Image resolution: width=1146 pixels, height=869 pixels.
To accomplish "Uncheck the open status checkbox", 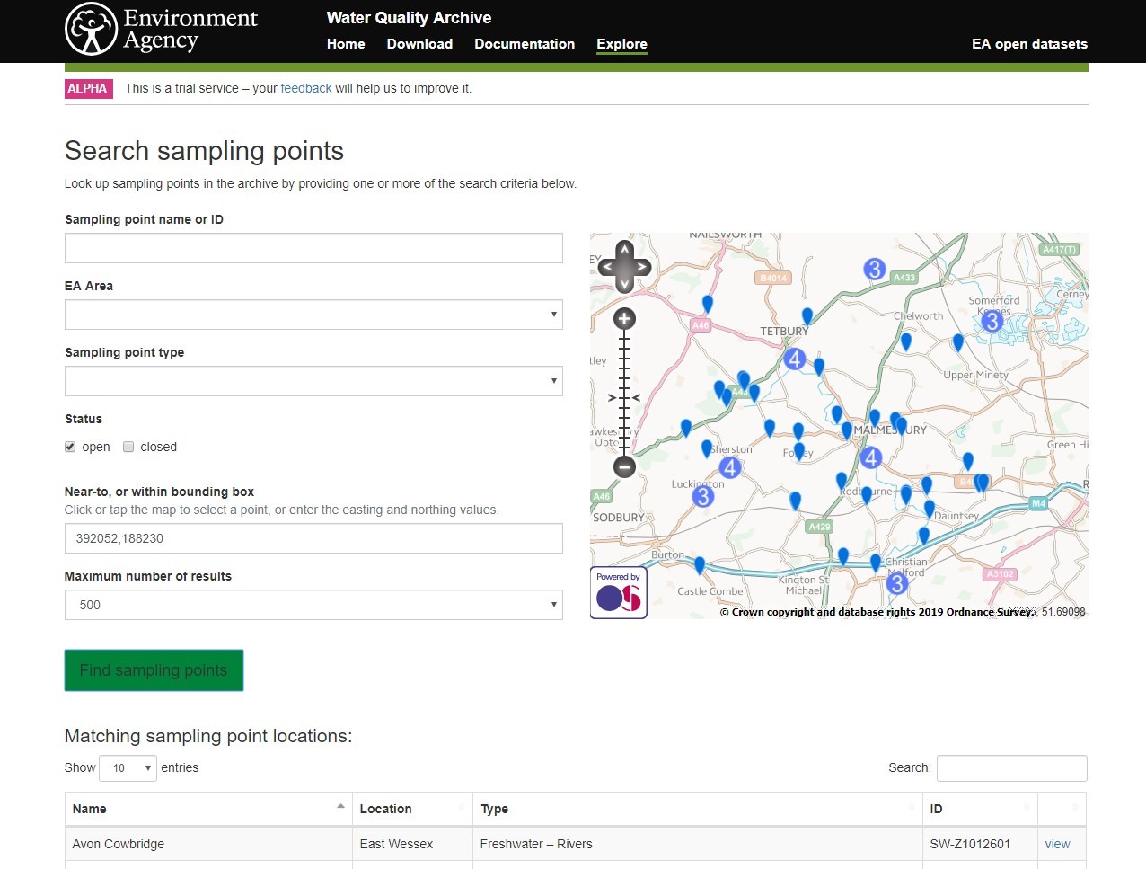I will (x=70, y=447).
